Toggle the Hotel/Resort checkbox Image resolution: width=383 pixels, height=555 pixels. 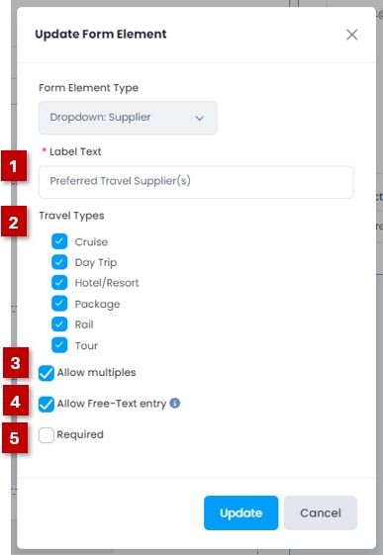(x=59, y=283)
